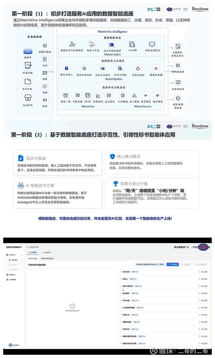This screenshot has width=215, height=358.
Task: Collapse the sidebar using the arrow toggle
Action: (24, 250)
